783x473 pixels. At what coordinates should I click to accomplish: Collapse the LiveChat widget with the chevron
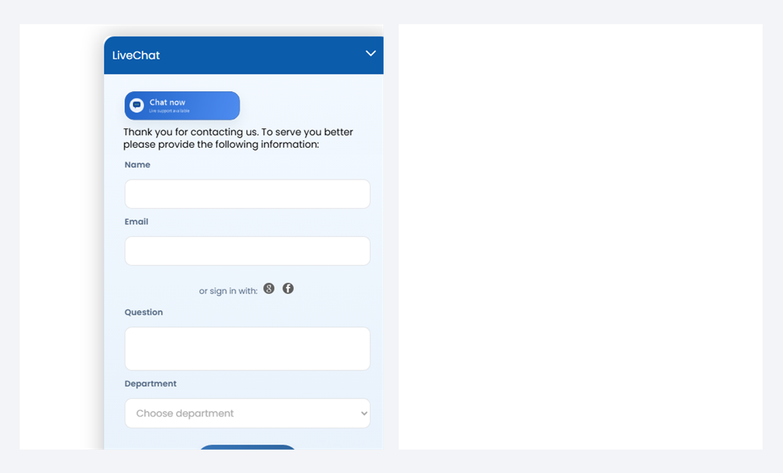tap(370, 54)
